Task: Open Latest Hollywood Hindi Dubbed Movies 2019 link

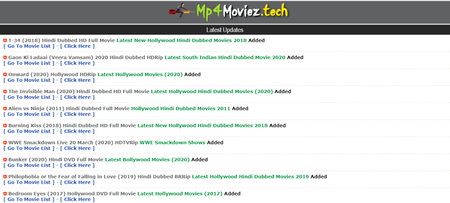Action: [x=250, y=177]
